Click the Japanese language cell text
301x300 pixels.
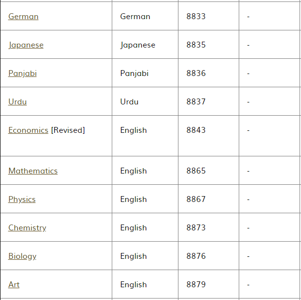click(x=138, y=45)
